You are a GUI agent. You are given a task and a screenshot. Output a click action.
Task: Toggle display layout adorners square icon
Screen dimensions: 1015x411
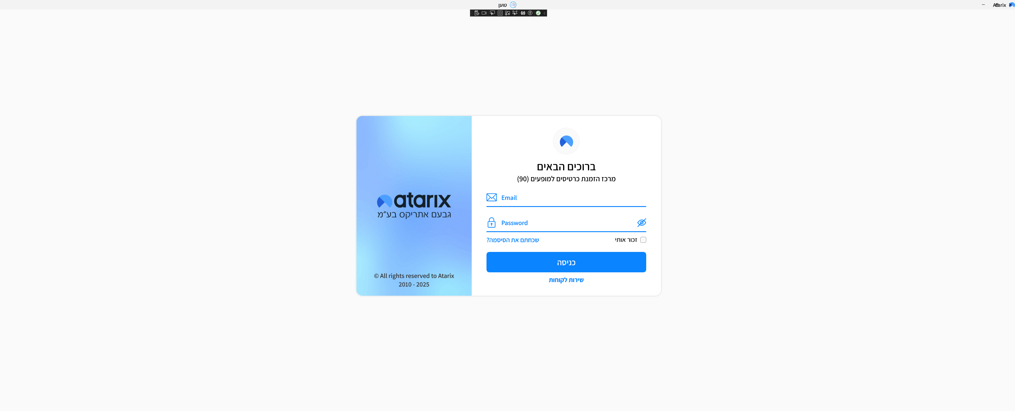point(500,13)
